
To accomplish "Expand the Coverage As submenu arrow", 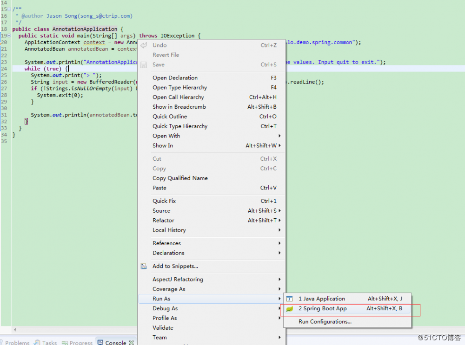I will (279, 289).
